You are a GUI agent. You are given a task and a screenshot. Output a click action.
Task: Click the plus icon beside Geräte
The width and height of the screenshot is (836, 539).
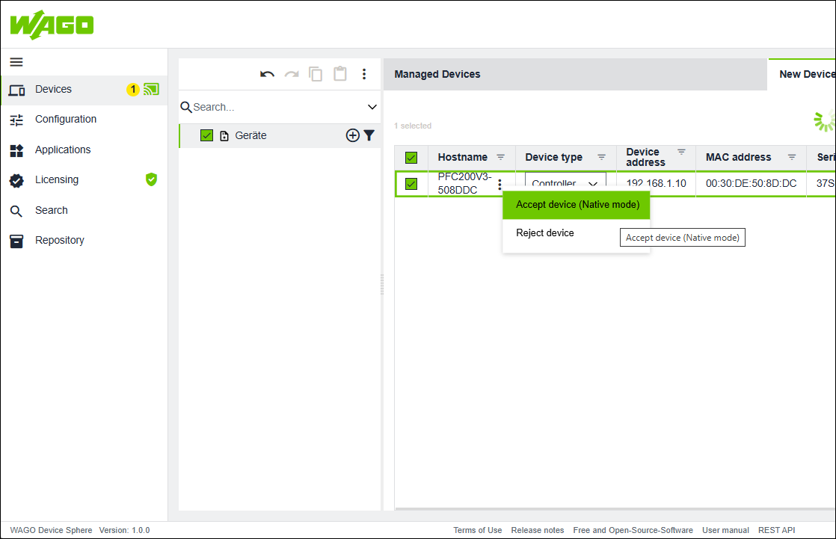(x=352, y=135)
